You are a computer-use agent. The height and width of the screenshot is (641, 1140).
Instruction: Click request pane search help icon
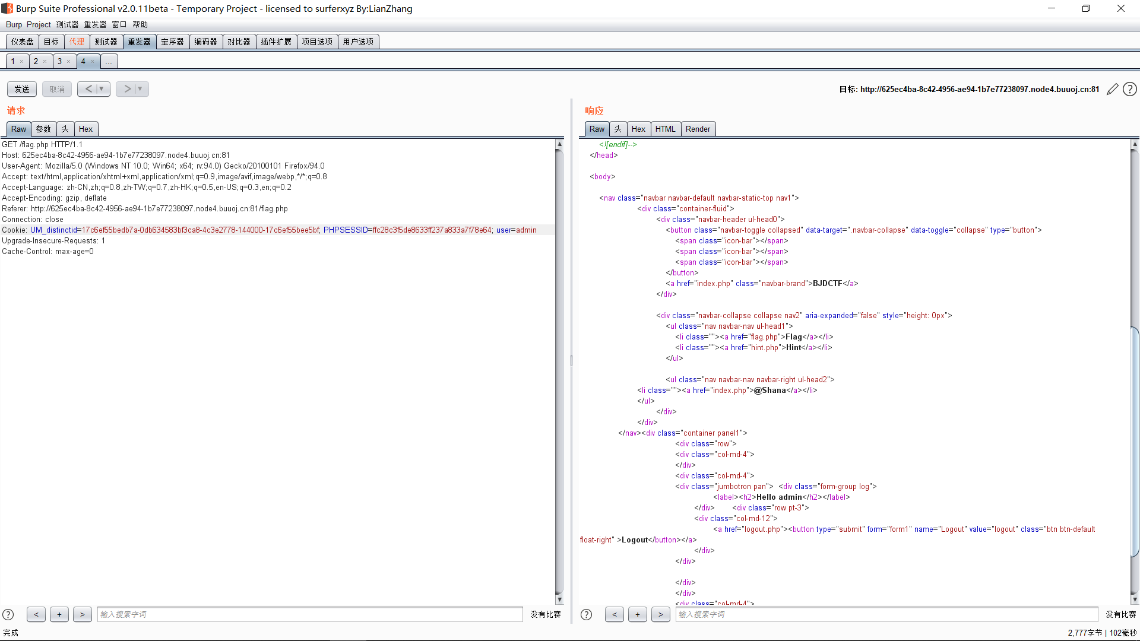8,614
